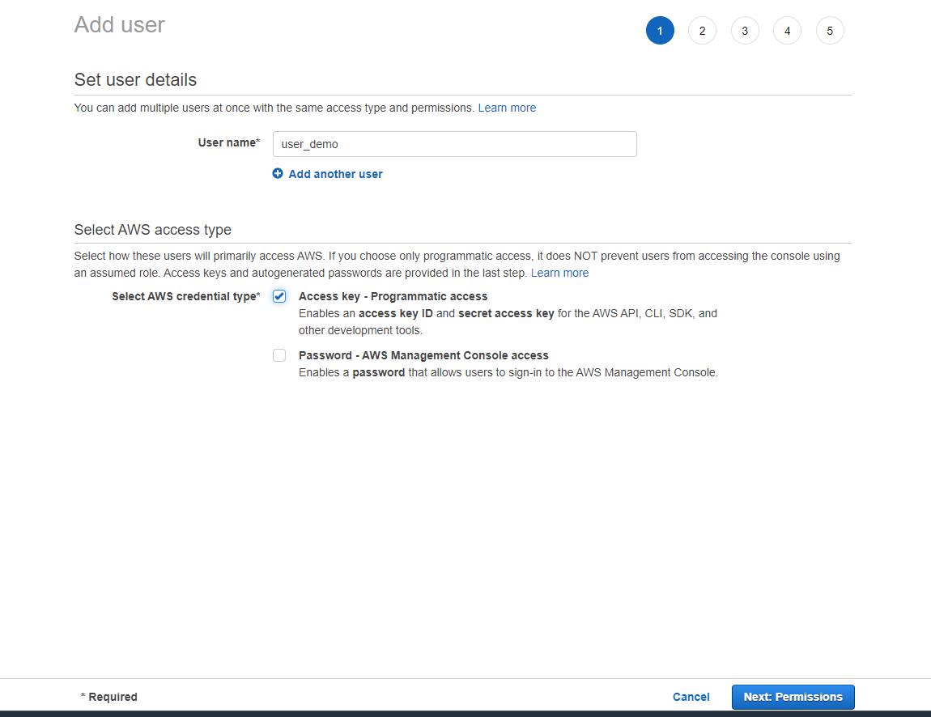This screenshot has width=931, height=717.
Task: Uncheck the Access key - Programmatic access checkbox
Action: coord(278,296)
